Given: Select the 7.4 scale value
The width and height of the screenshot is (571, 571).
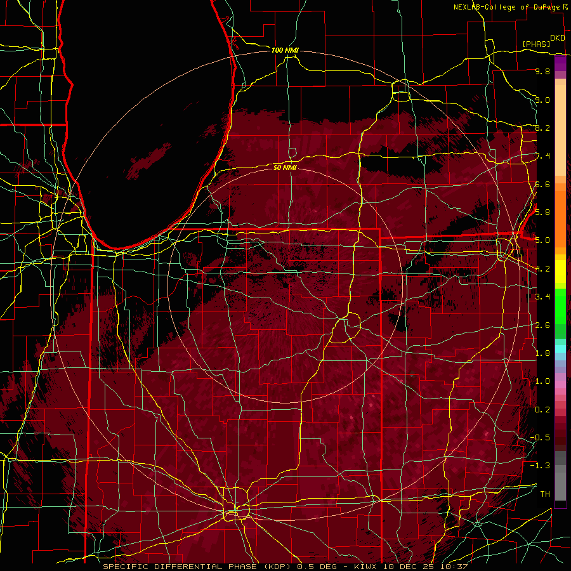Looking at the screenshot, I should point(542,156).
